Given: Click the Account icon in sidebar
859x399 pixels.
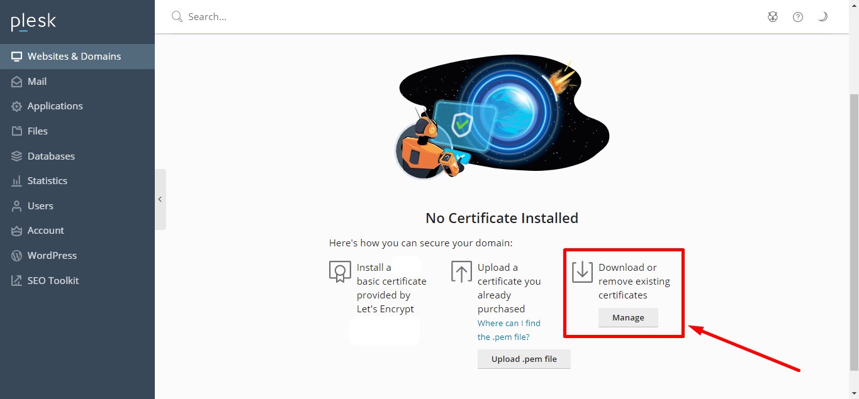Looking at the screenshot, I should pyautogui.click(x=16, y=231).
